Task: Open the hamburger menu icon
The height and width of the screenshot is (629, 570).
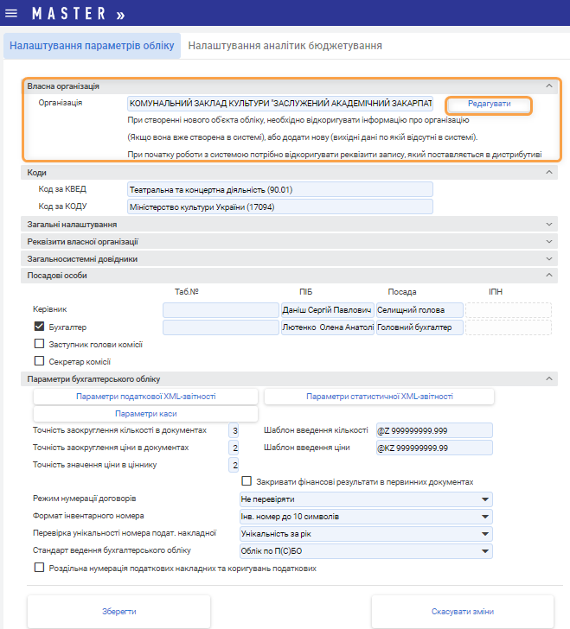Action: tap(10, 14)
